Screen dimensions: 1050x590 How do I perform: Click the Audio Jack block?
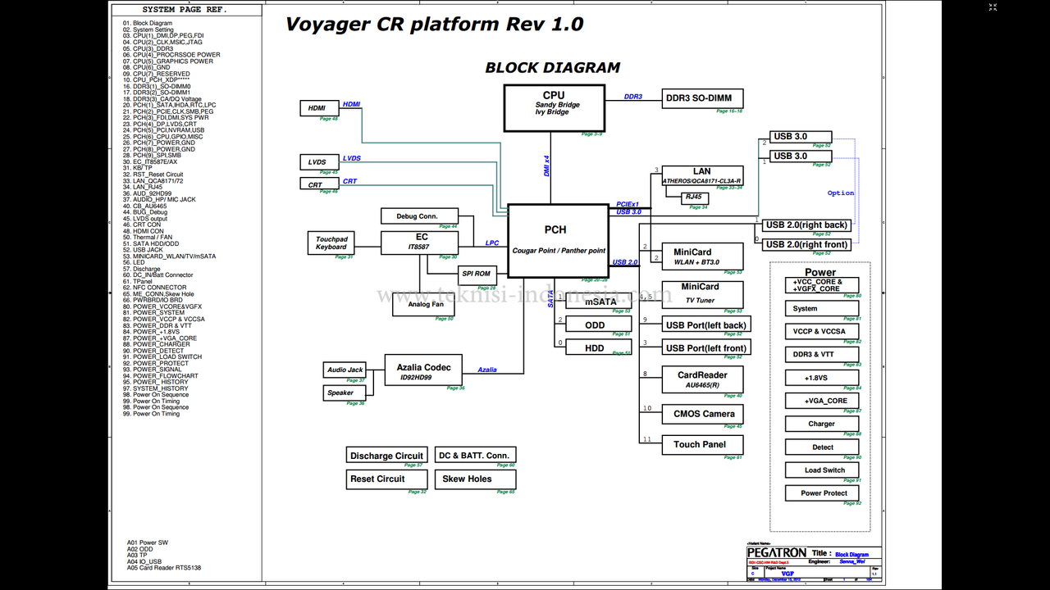345,370
